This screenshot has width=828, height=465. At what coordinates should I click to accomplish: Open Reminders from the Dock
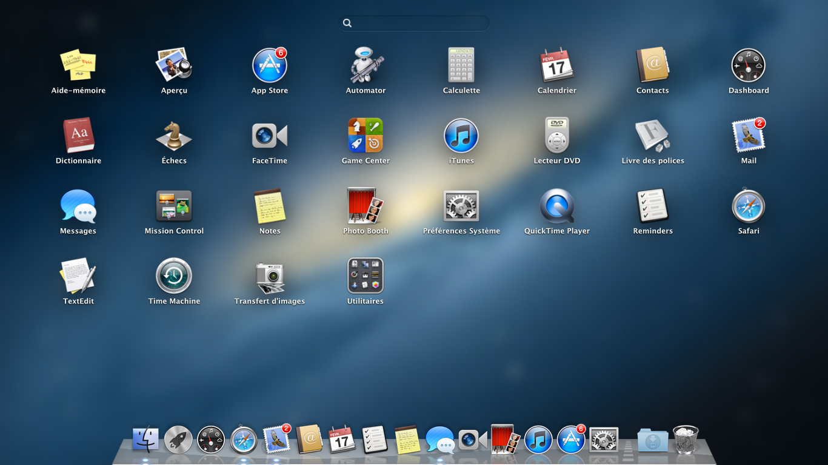(x=375, y=440)
